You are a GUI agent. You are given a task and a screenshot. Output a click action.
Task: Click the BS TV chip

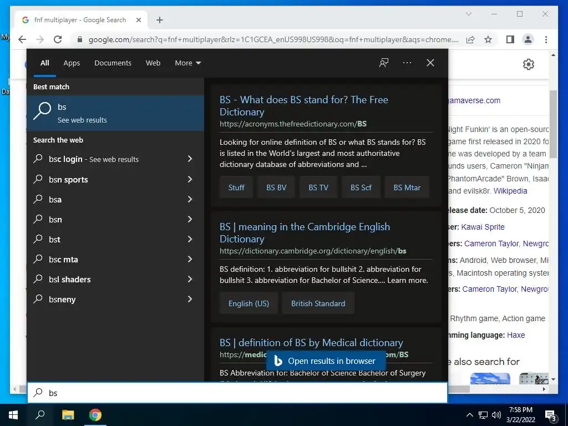318,187
